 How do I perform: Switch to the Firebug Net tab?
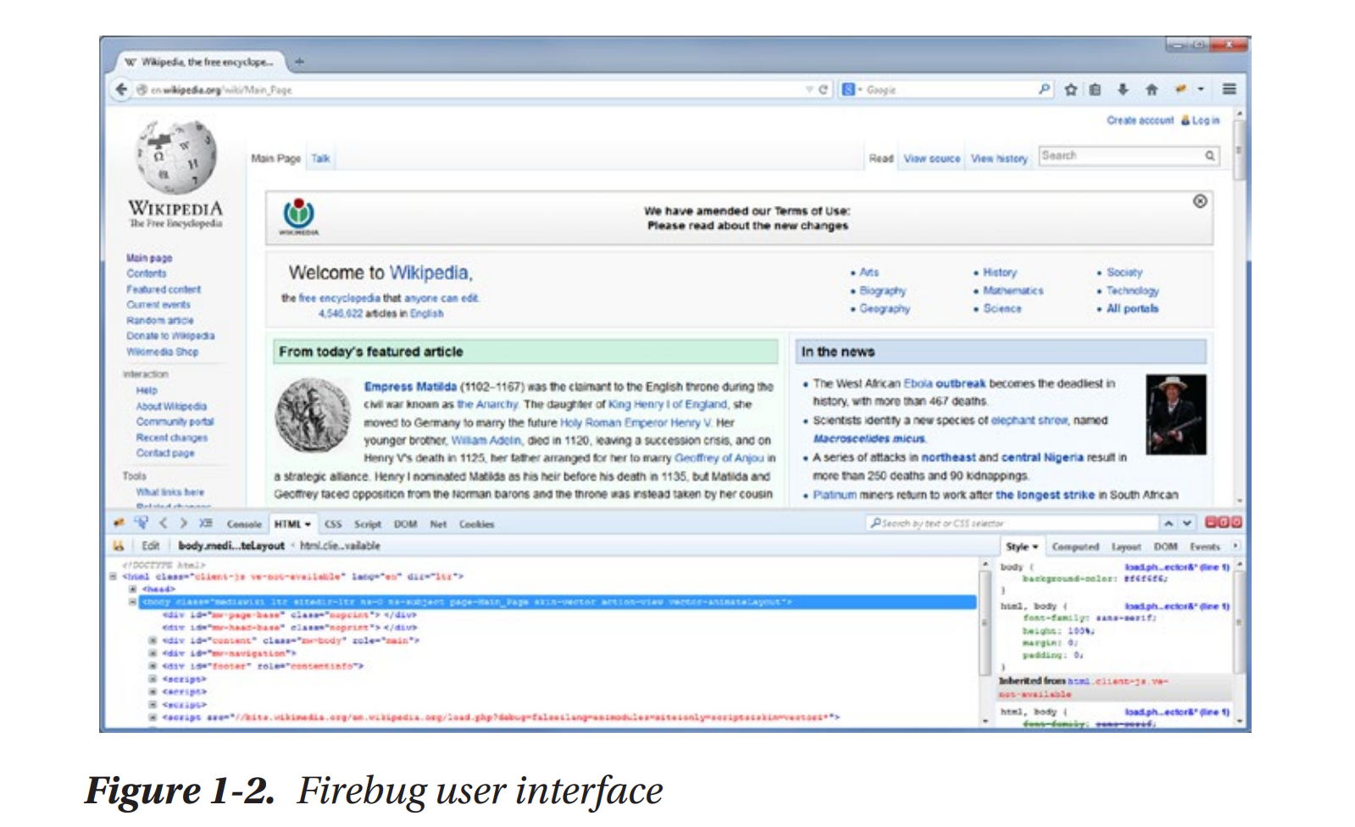[437, 525]
